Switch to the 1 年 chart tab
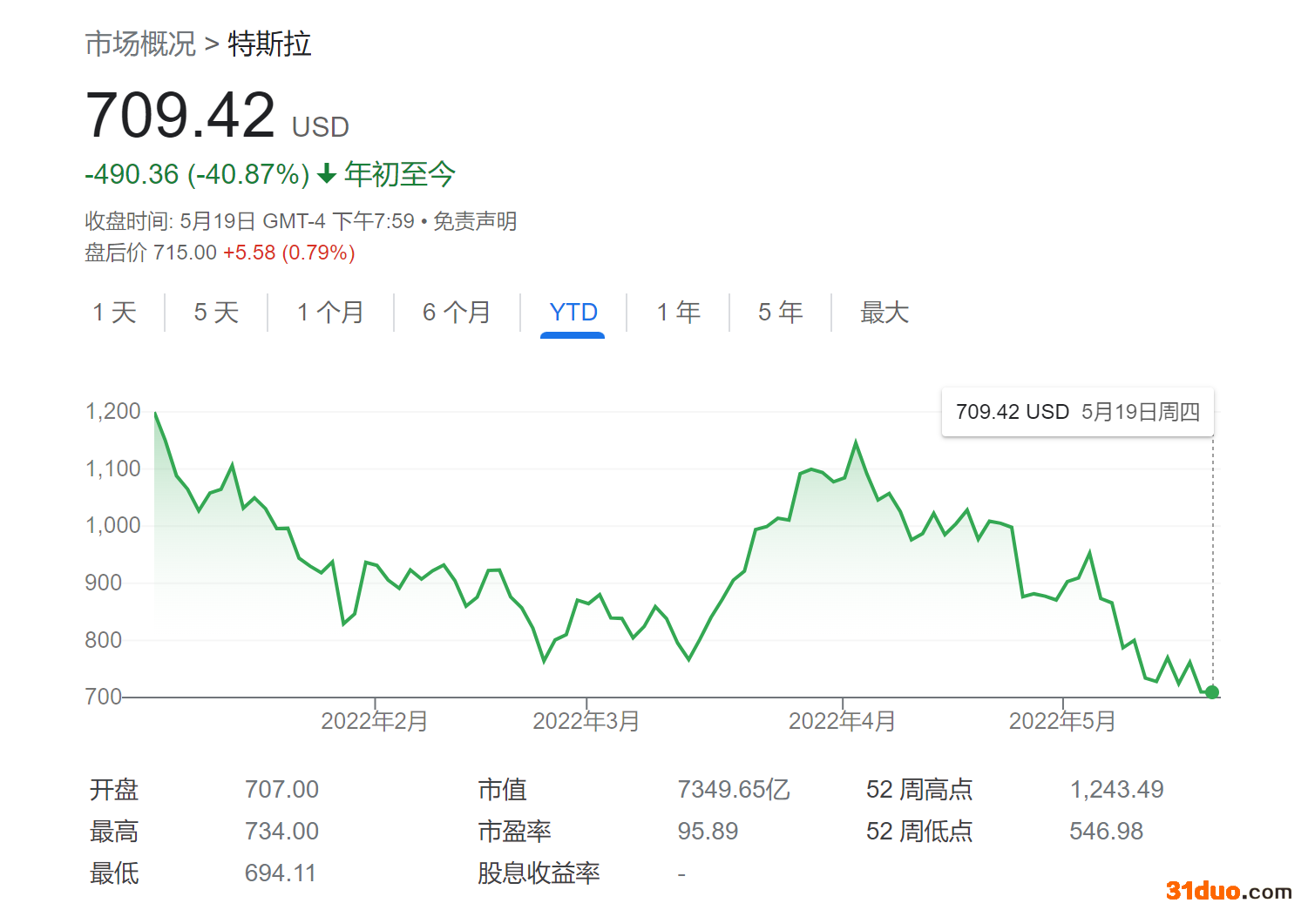The image size is (1308, 910). click(678, 313)
